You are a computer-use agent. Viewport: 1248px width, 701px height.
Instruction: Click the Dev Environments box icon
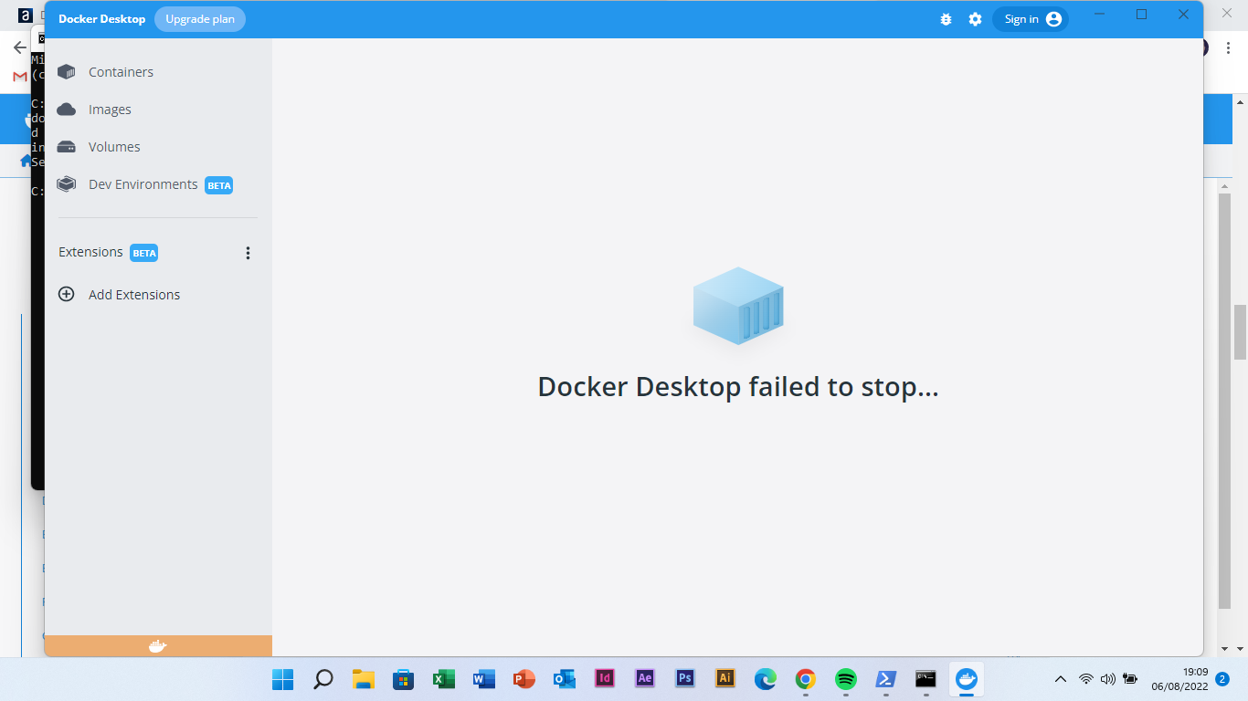pyautogui.click(x=66, y=184)
